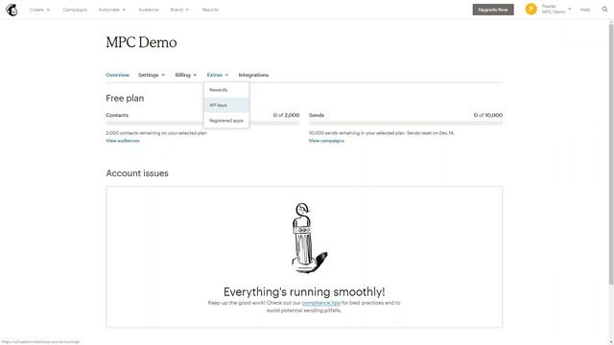Choose Registered apps menu entry
This screenshot has width=614, height=345.
pos(226,121)
